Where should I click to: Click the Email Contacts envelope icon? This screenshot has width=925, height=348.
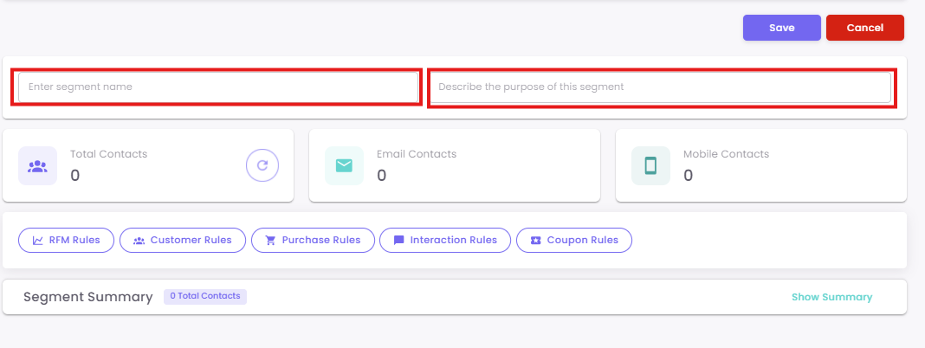coord(344,165)
